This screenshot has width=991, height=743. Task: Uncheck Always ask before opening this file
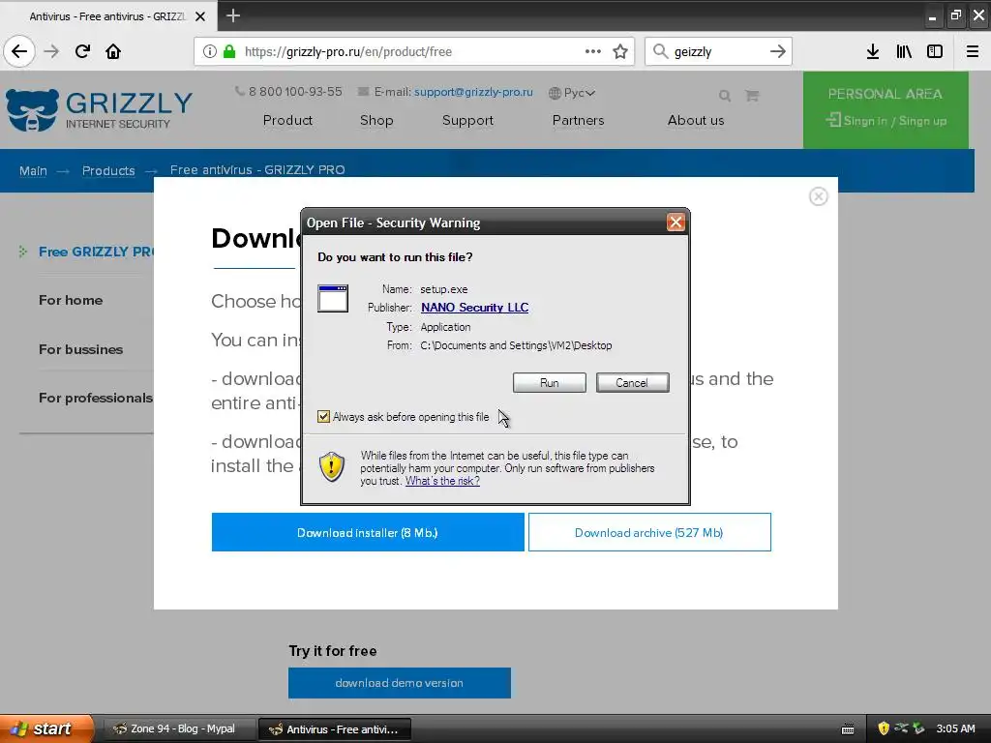[323, 416]
